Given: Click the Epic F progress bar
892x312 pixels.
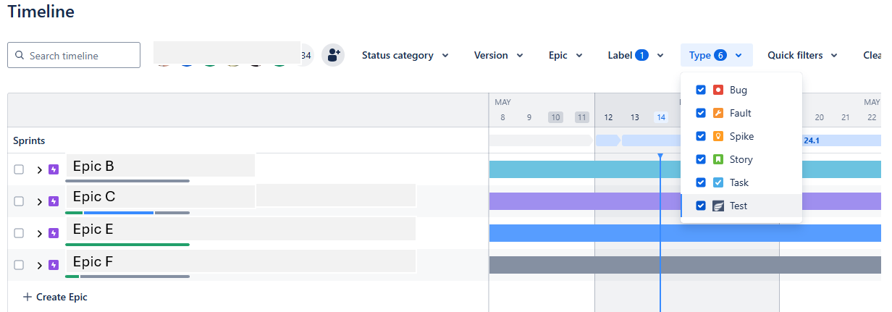Looking at the screenshot, I should 127,277.
